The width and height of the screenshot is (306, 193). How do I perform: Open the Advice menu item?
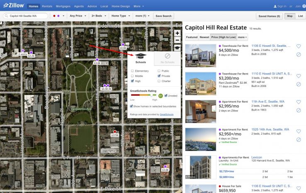[x=92, y=6]
